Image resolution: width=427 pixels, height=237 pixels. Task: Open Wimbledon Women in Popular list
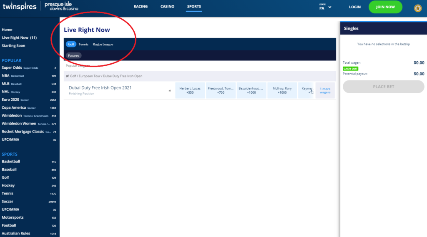29,124
